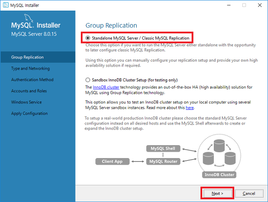
Task: Select Standalone MySQL Server radio button
Action: click(x=88, y=38)
